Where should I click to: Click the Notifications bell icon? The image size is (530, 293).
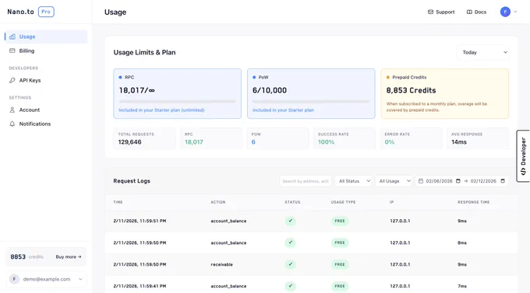pos(12,124)
